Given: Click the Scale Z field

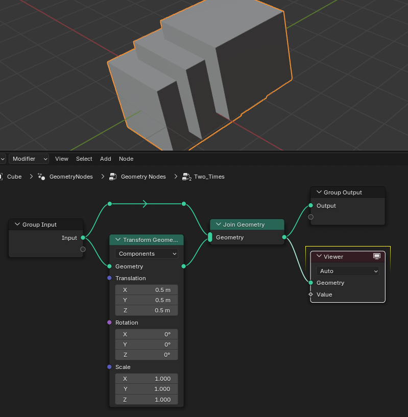Looking at the screenshot, I should pos(147,400).
